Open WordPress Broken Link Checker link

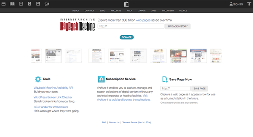pos(53,97)
